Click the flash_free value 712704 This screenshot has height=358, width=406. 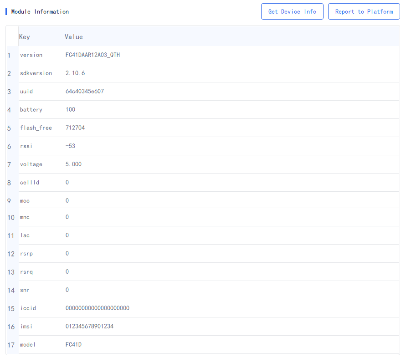(75, 128)
